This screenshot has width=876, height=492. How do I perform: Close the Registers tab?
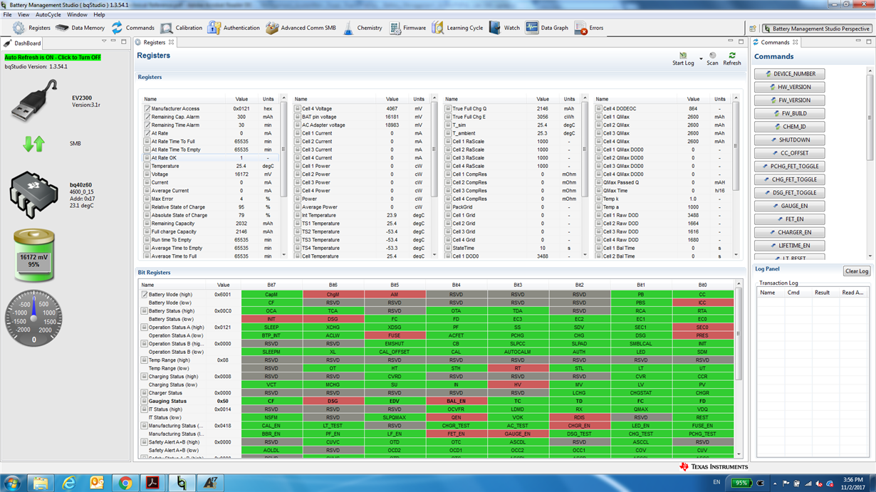point(171,43)
